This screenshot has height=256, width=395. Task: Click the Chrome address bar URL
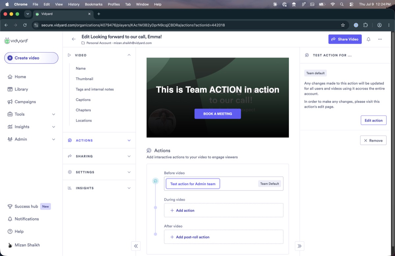133,25
